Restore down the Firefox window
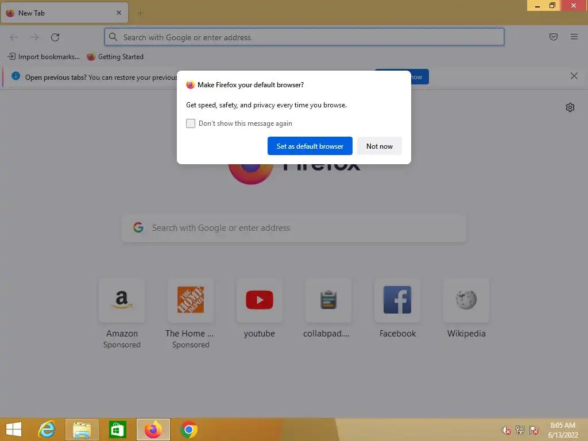This screenshot has height=441, width=588. [x=552, y=6]
